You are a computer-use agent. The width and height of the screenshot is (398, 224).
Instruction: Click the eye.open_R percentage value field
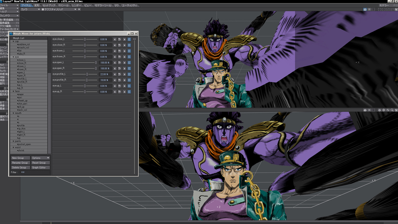[x=104, y=68]
